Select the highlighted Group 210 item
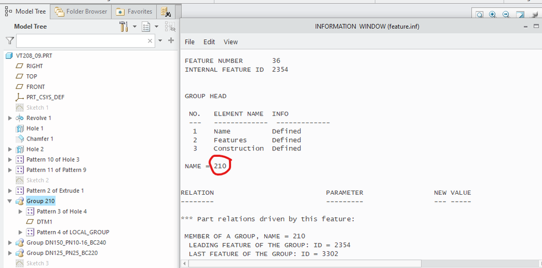542x268 pixels. coord(41,201)
